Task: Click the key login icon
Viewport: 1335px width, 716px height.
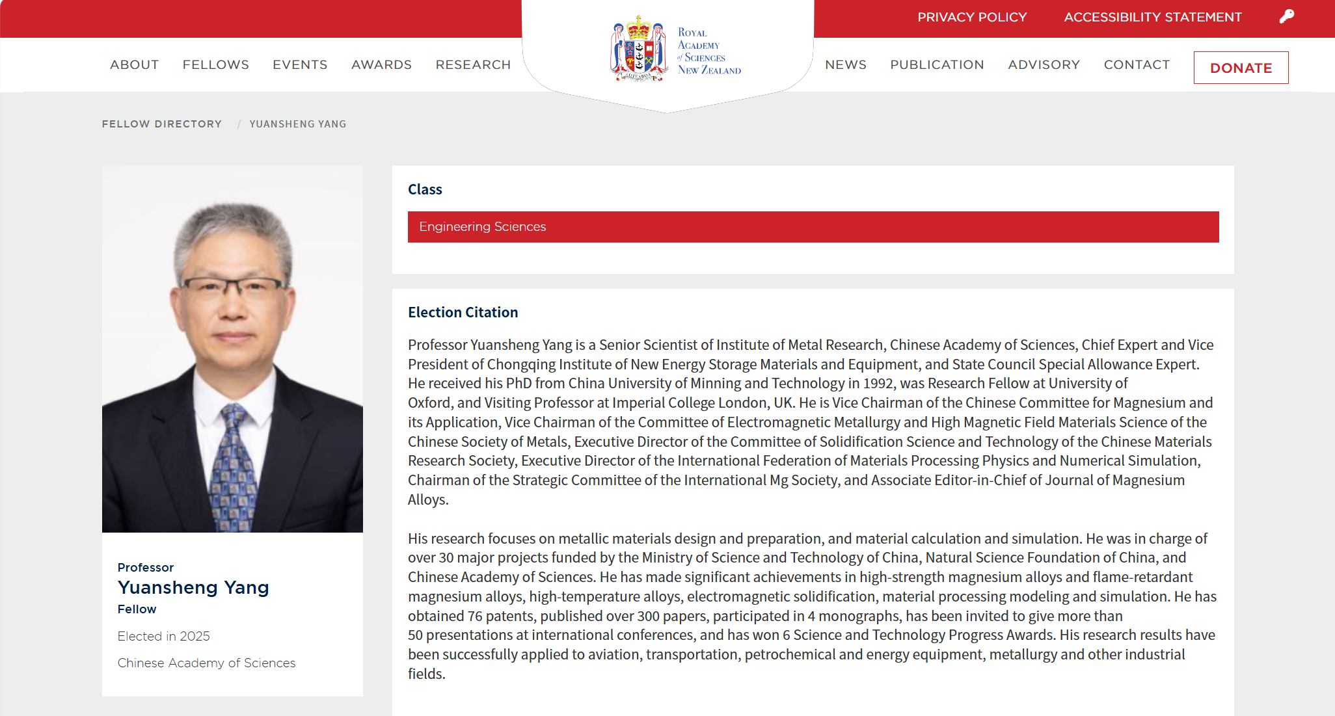Action: point(1286,17)
